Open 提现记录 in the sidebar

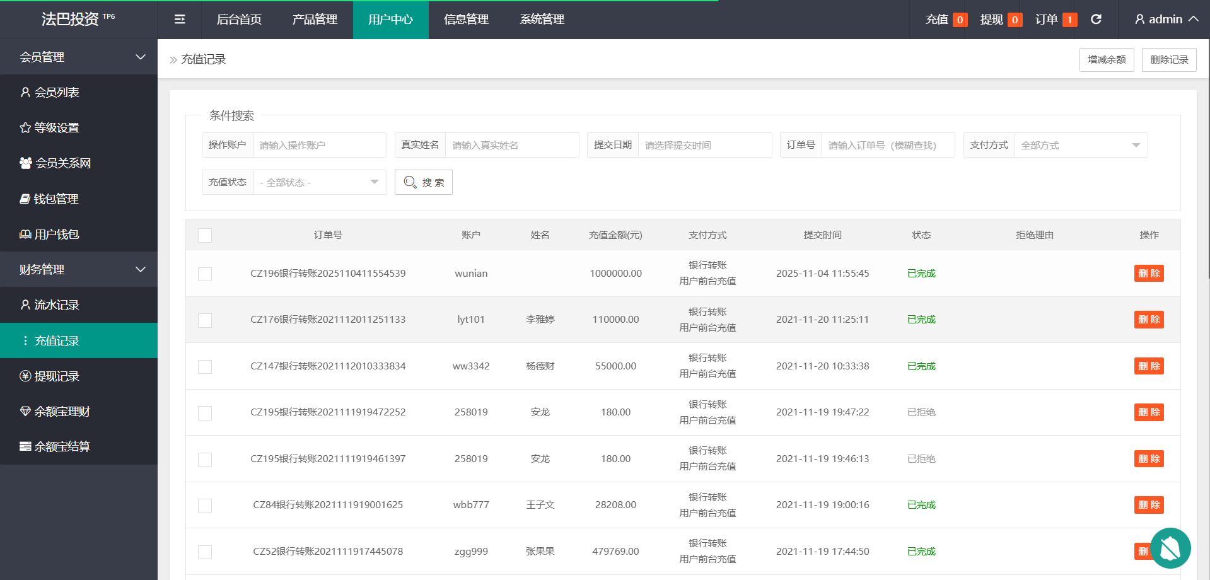(57, 376)
